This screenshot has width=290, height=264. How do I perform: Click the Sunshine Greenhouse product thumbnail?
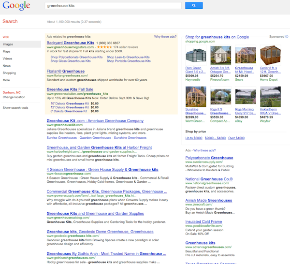coord(196,97)
